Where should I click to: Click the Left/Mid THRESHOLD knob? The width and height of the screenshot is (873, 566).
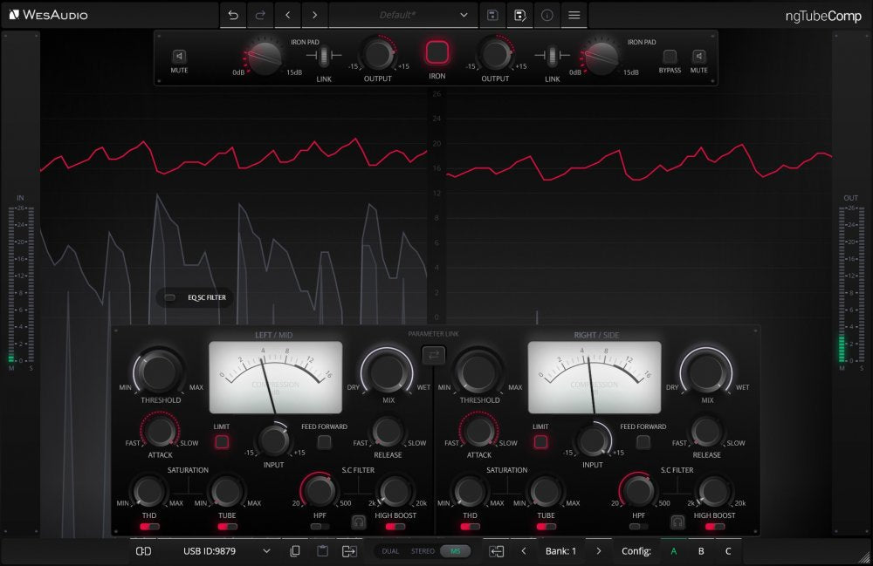(x=159, y=371)
